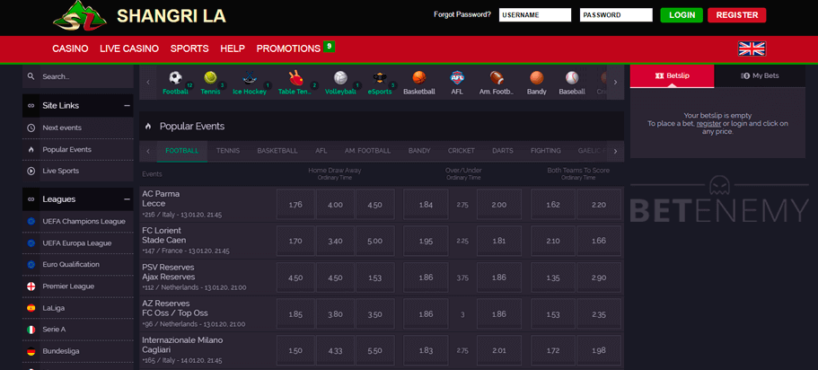818x370 pixels.
Task: Click the green Login button
Action: pos(682,15)
